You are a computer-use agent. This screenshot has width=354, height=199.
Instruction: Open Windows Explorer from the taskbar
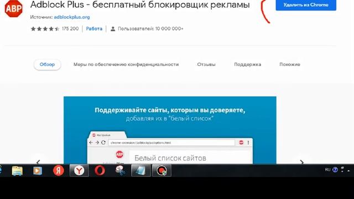pos(17,171)
